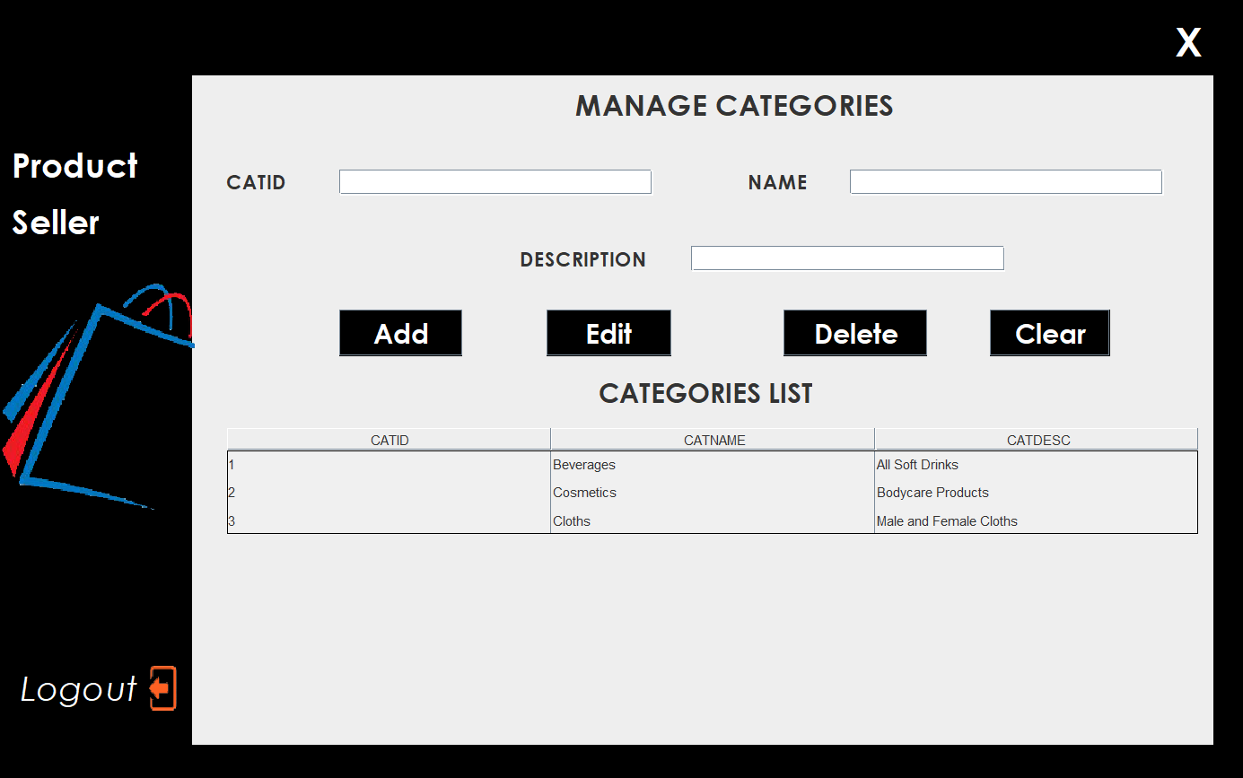The image size is (1243, 778).
Task: Click the CATNAME column header
Action: pos(713,440)
